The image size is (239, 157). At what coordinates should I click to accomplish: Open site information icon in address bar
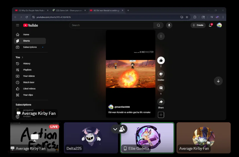click(x=33, y=17)
